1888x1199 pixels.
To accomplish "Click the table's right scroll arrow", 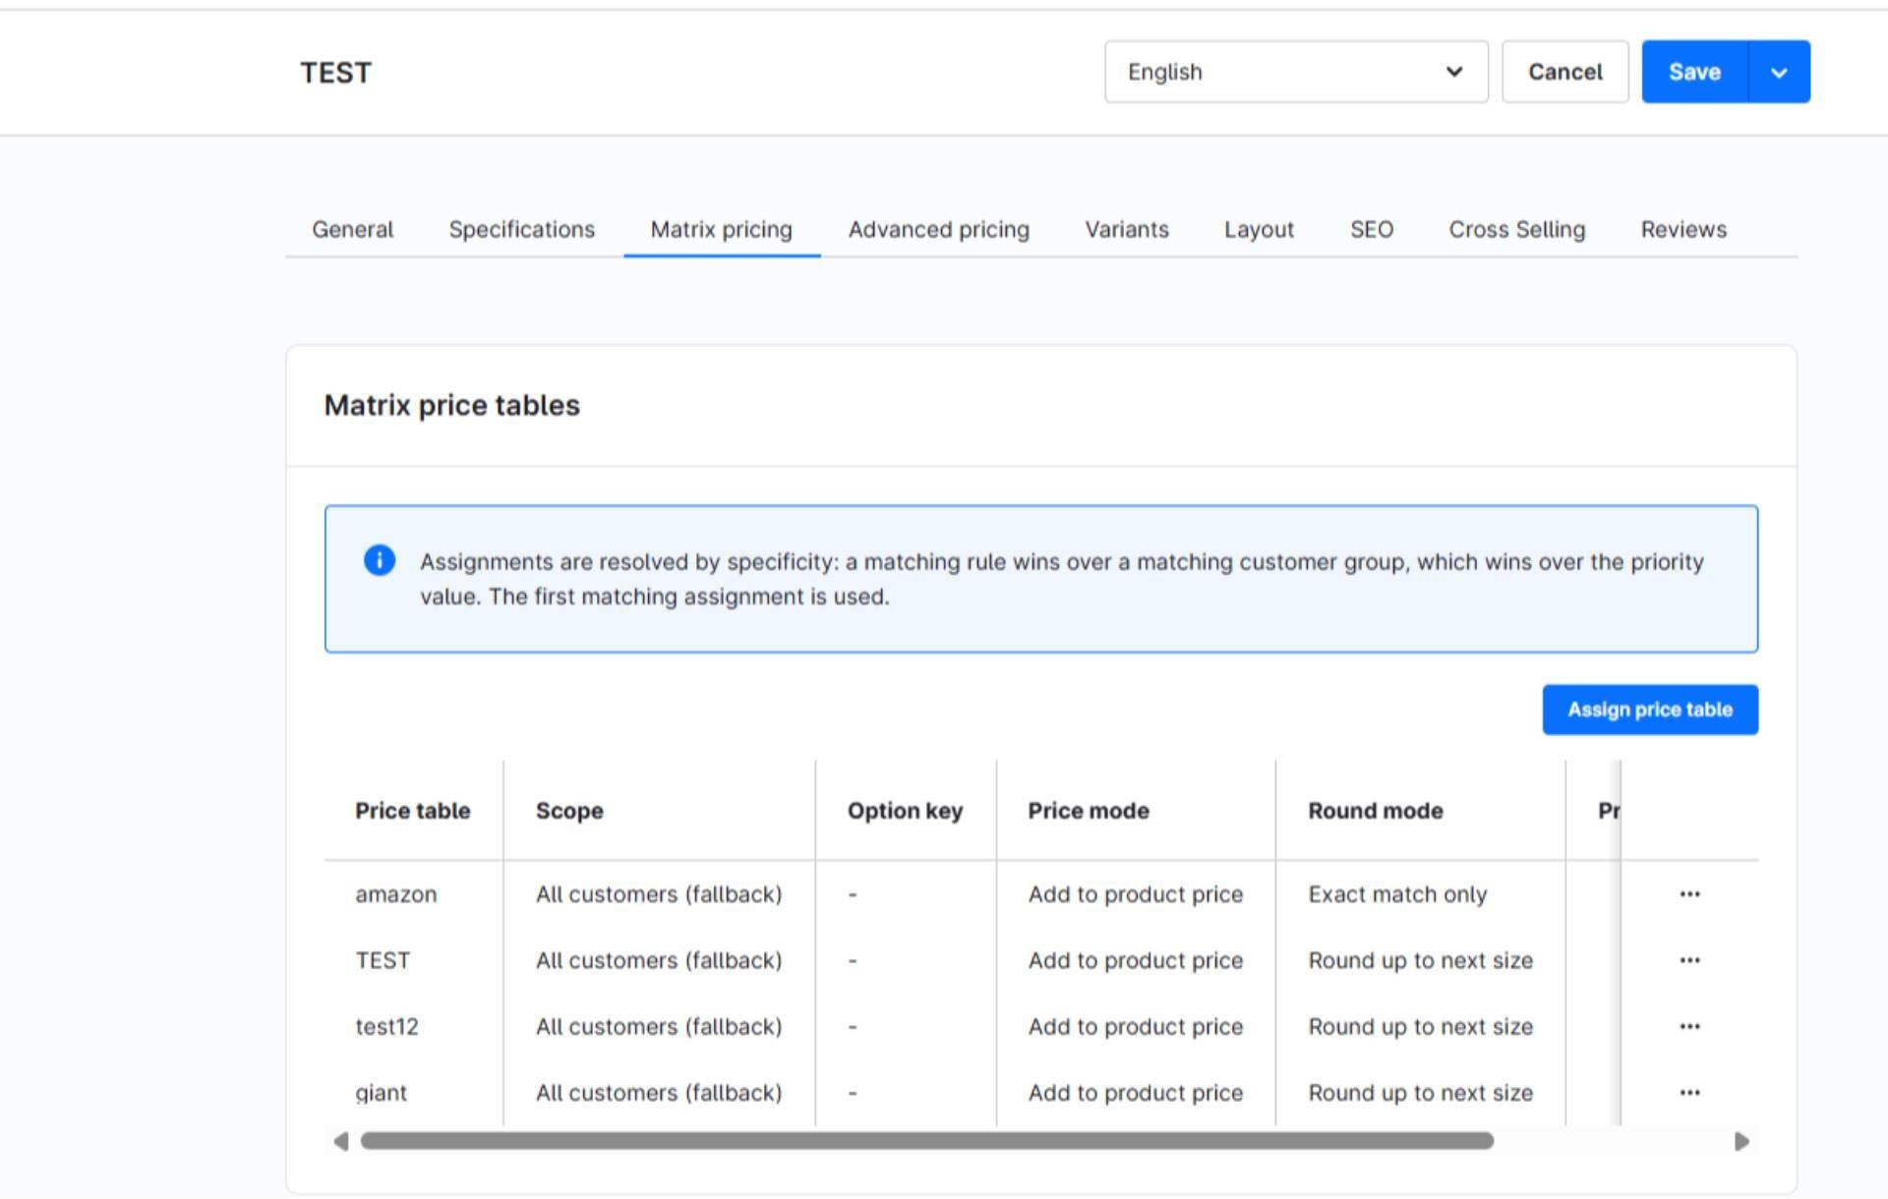I will click(1741, 1141).
